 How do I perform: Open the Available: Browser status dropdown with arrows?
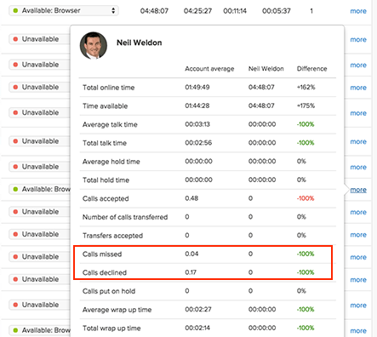pos(64,11)
